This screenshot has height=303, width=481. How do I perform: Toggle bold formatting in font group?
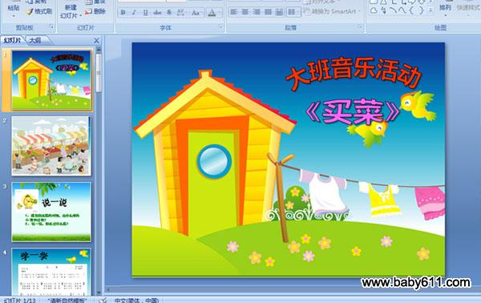click(x=123, y=13)
